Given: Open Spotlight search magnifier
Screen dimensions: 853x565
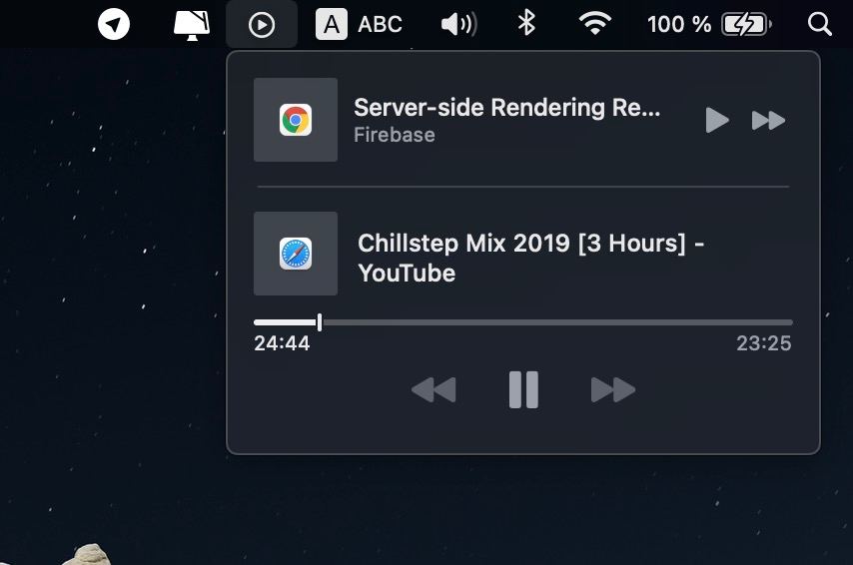Looking at the screenshot, I should click(819, 25).
